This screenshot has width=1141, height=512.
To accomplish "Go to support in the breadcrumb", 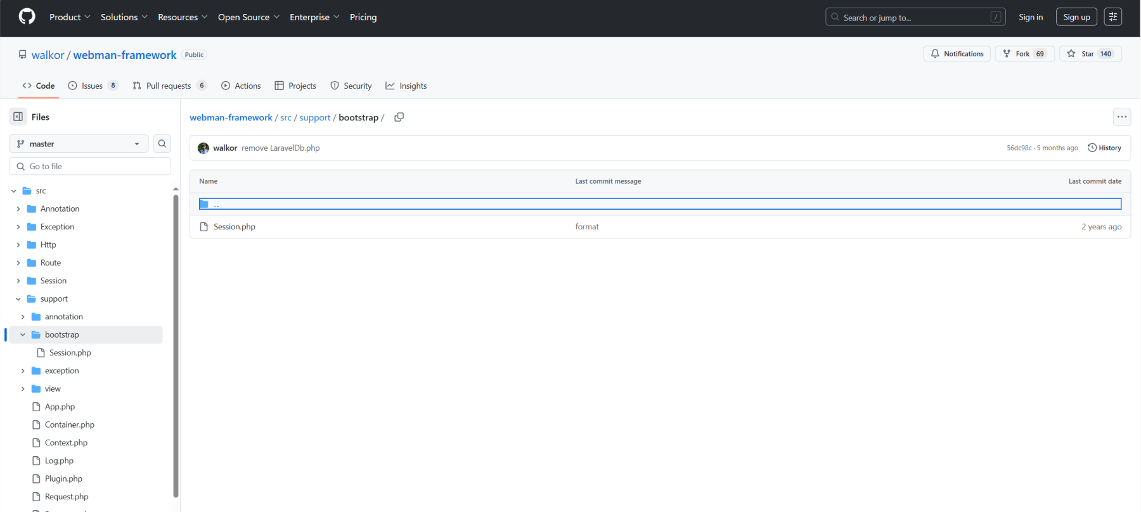I will tap(315, 117).
